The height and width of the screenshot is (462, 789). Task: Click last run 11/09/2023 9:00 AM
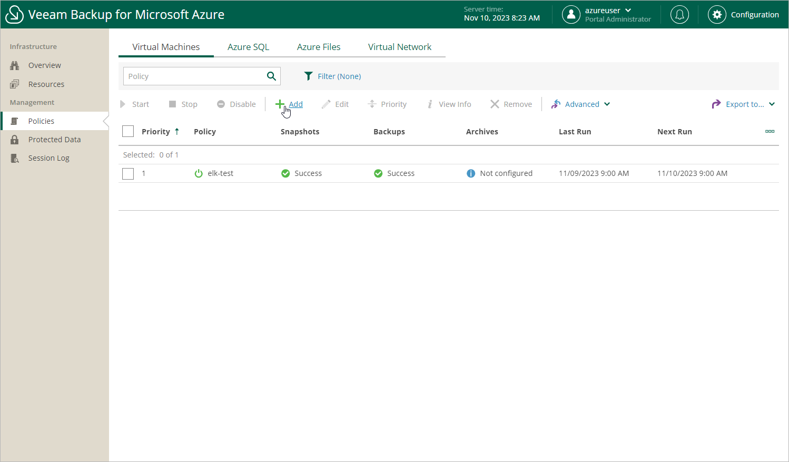pyautogui.click(x=594, y=173)
